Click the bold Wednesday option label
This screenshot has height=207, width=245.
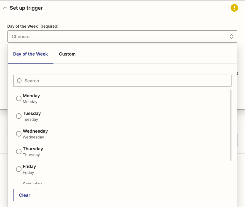click(x=35, y=131)
